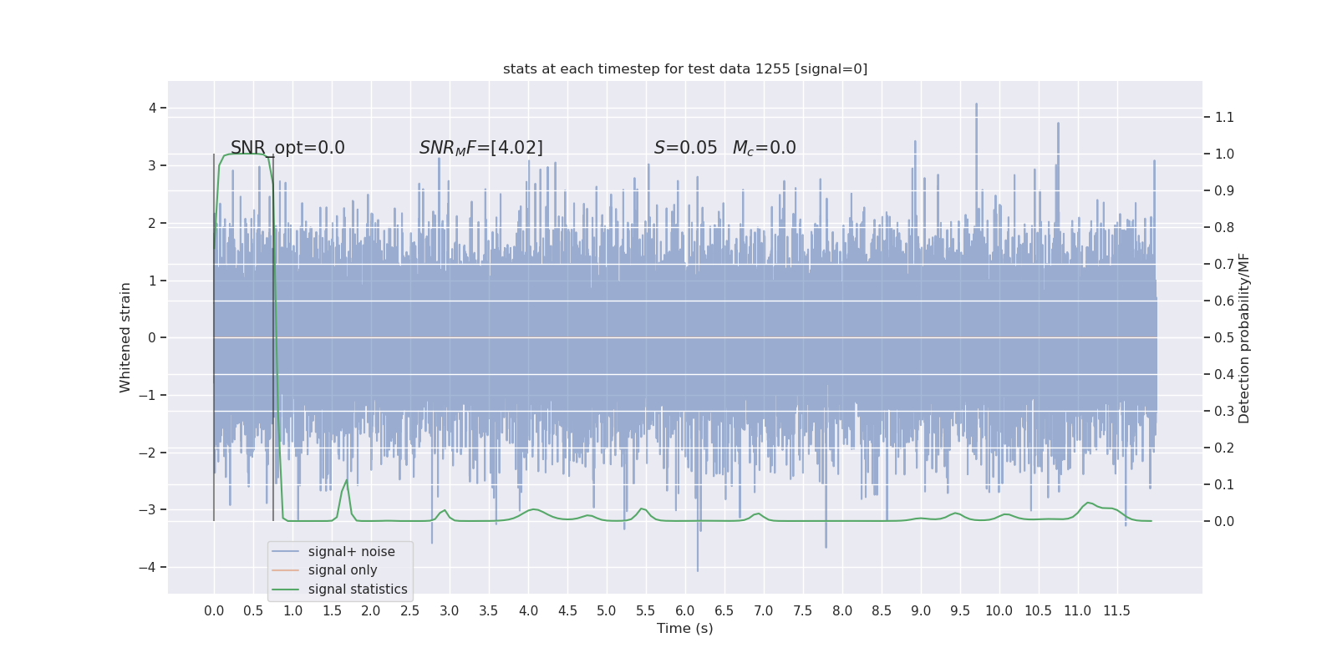
Task: Click x-axis tick label 4.5
Action: click(567, 611)
